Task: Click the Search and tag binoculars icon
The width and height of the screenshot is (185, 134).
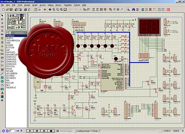Action: coord(133,9)
